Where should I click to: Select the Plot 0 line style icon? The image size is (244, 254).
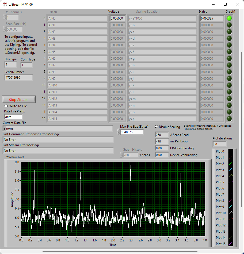pos(231,151)
